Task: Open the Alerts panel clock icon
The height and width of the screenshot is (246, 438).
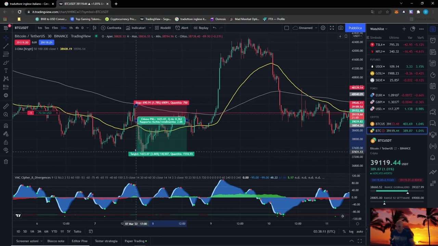Action: (x=433, y=41)
